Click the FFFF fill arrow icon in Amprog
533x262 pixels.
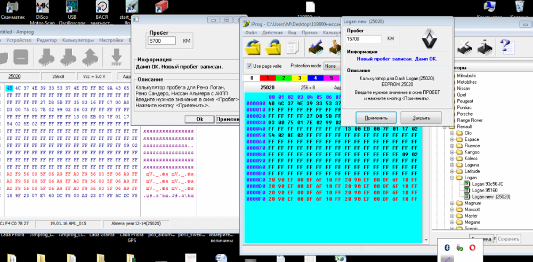click(x=117, y=57)
